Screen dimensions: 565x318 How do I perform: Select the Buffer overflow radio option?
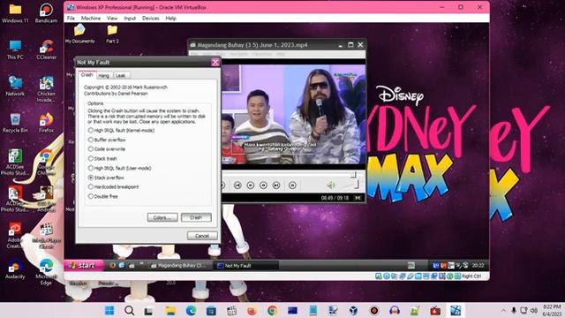pos(107,140)
